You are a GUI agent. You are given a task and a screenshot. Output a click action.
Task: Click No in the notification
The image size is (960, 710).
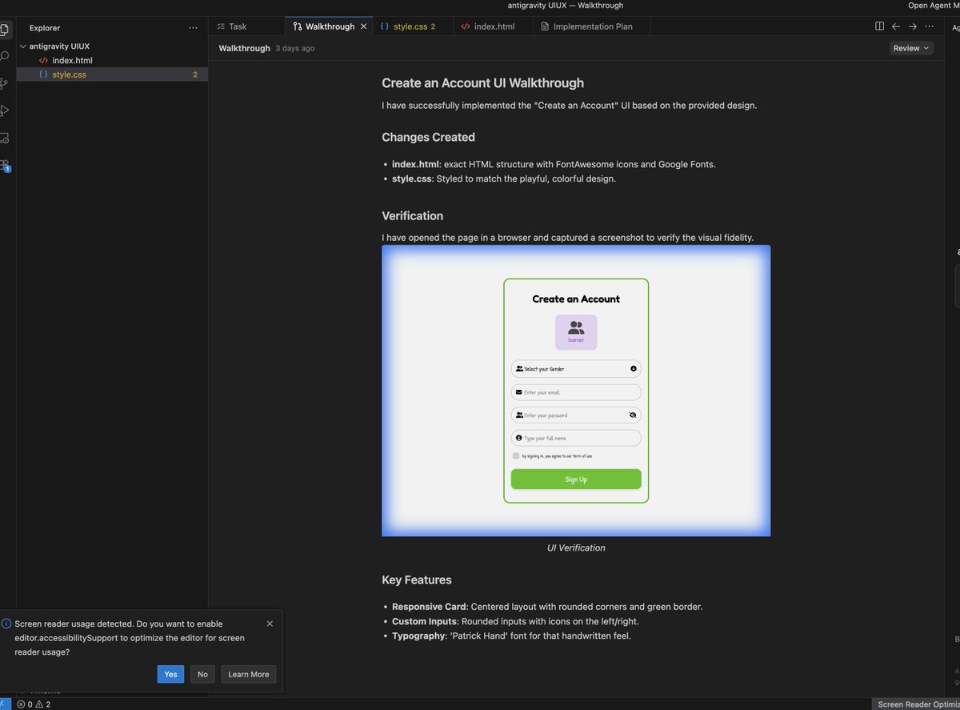pyautogui.click(x=202, y=674)
